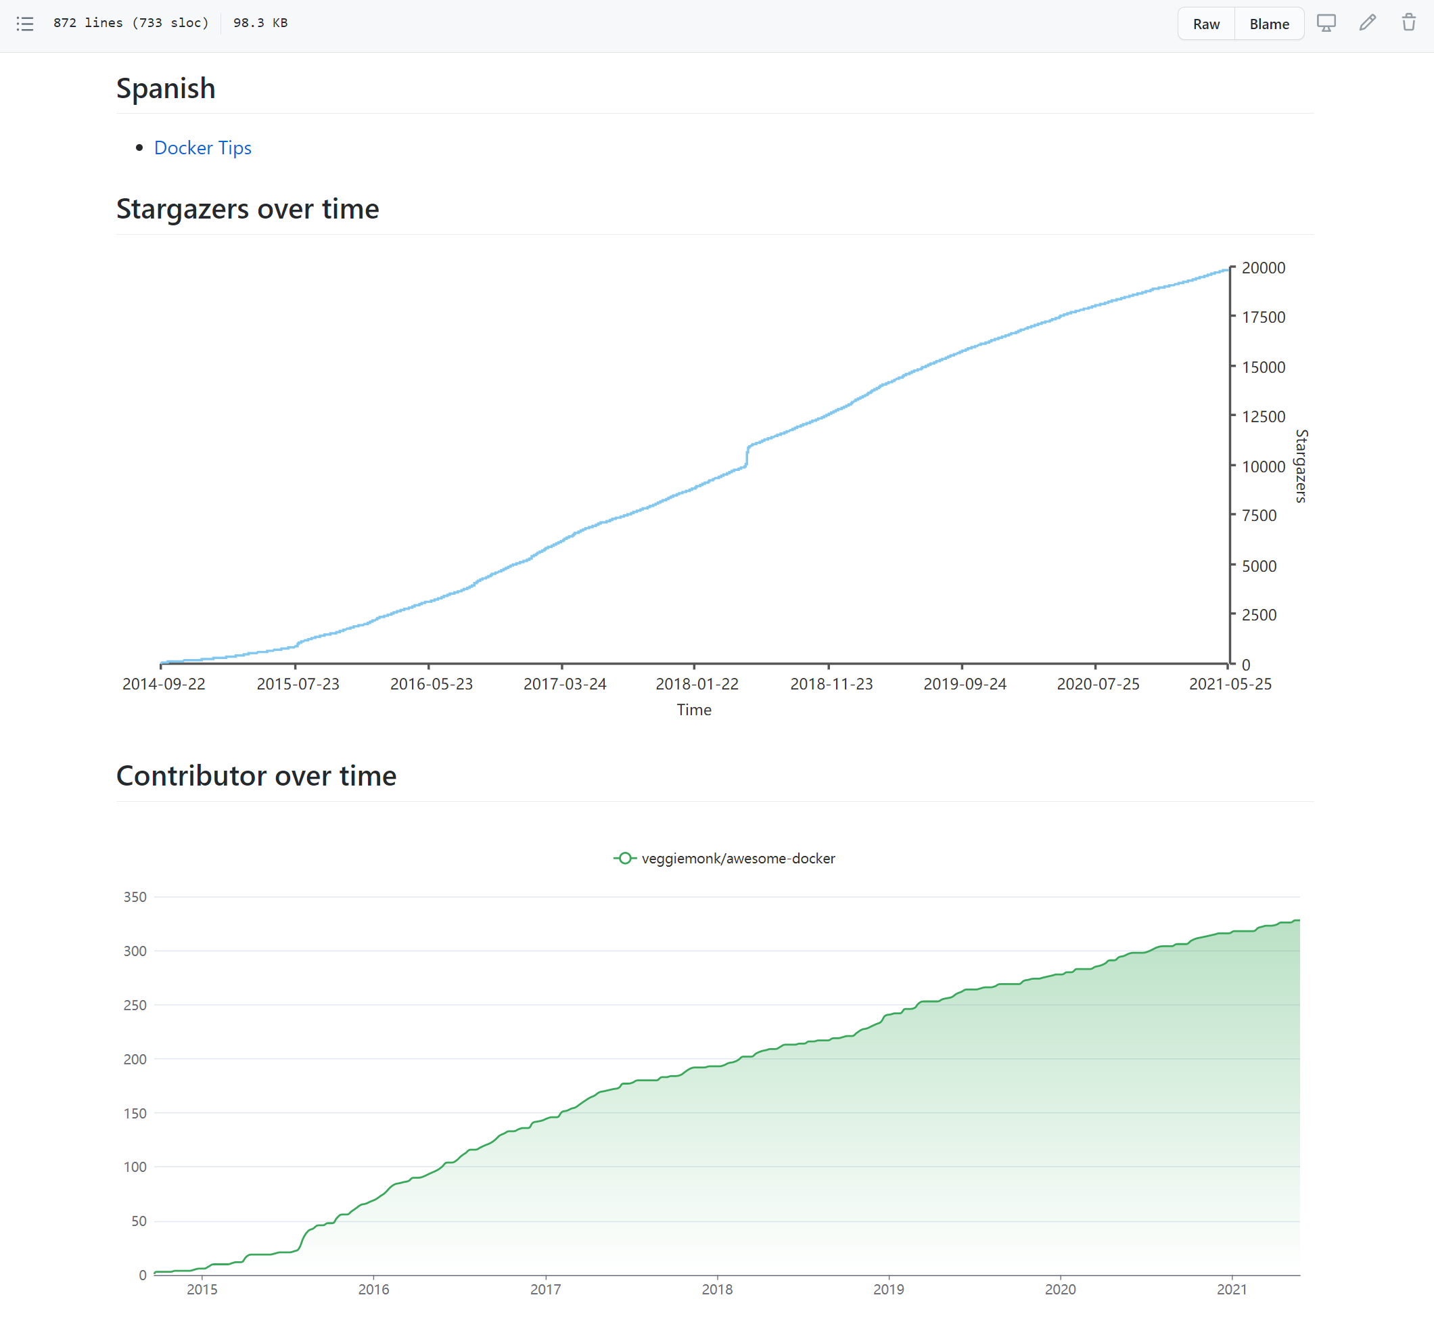Click the 2017 year axis label

(545, 1289)
